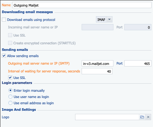This screenshot has width=153, height=127.
Task: Open the Logo file browse folder icon
Action: pos(142,117)
